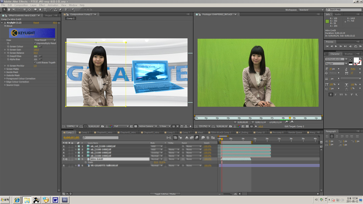The image size is (363, 204).
Task: Toggle Faux Bold in Character panel
Action: click(x=331, y=95)
